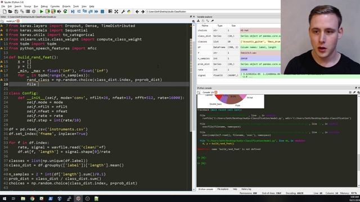Run file with the green play button

[x=42, y=11]
